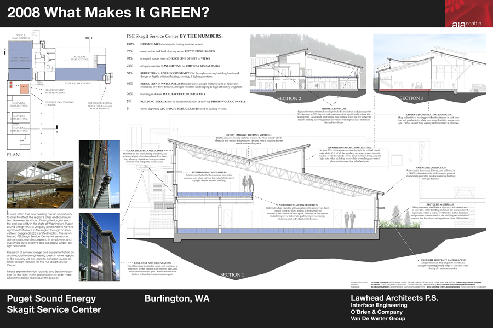493x328 pixels.
Task: Open the green building facade photo
Action: [x=99, y=247]
